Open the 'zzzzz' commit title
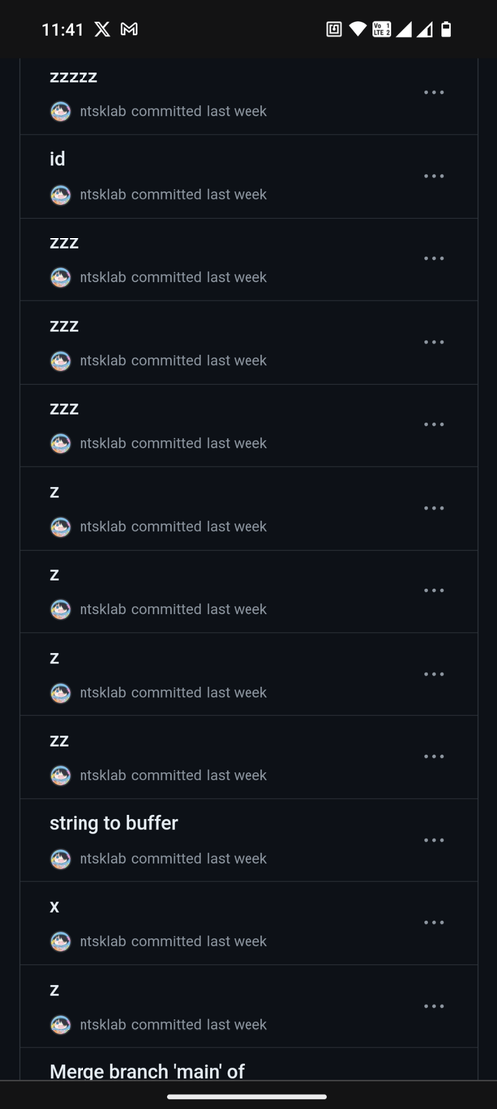497x1109 pixels. click(x=74, y=78)
